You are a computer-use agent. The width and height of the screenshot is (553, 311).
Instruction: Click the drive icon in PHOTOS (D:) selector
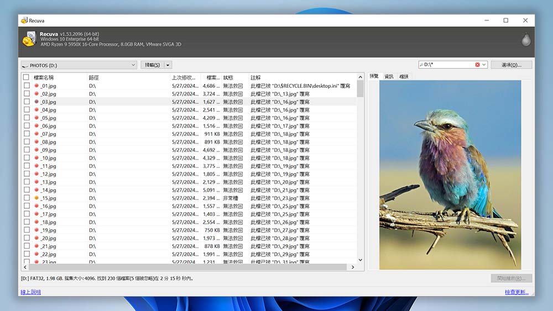point(25,66)
